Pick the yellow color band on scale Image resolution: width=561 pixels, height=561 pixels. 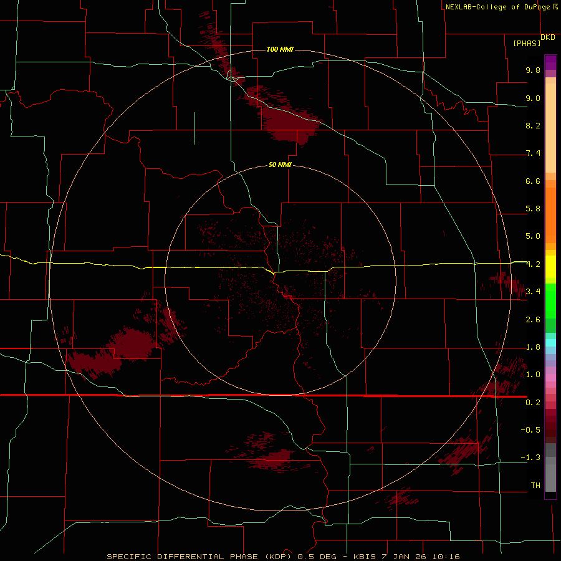(x=550, y=267)
